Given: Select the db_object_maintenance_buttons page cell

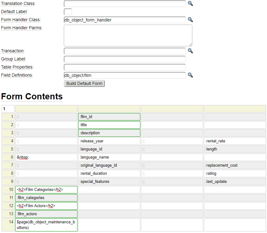Looking at the screenshot, I should (46, 225).
